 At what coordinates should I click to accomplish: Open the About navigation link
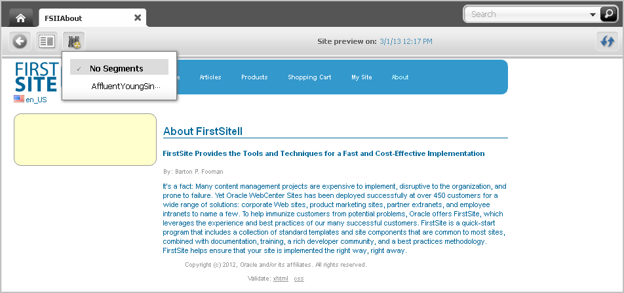(x=400, y=77)
